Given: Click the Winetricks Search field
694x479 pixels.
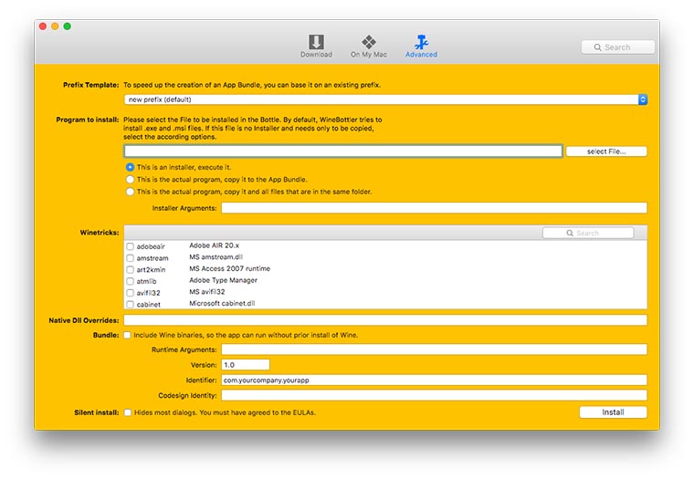Looking at the screenshot, I should 588,233.
